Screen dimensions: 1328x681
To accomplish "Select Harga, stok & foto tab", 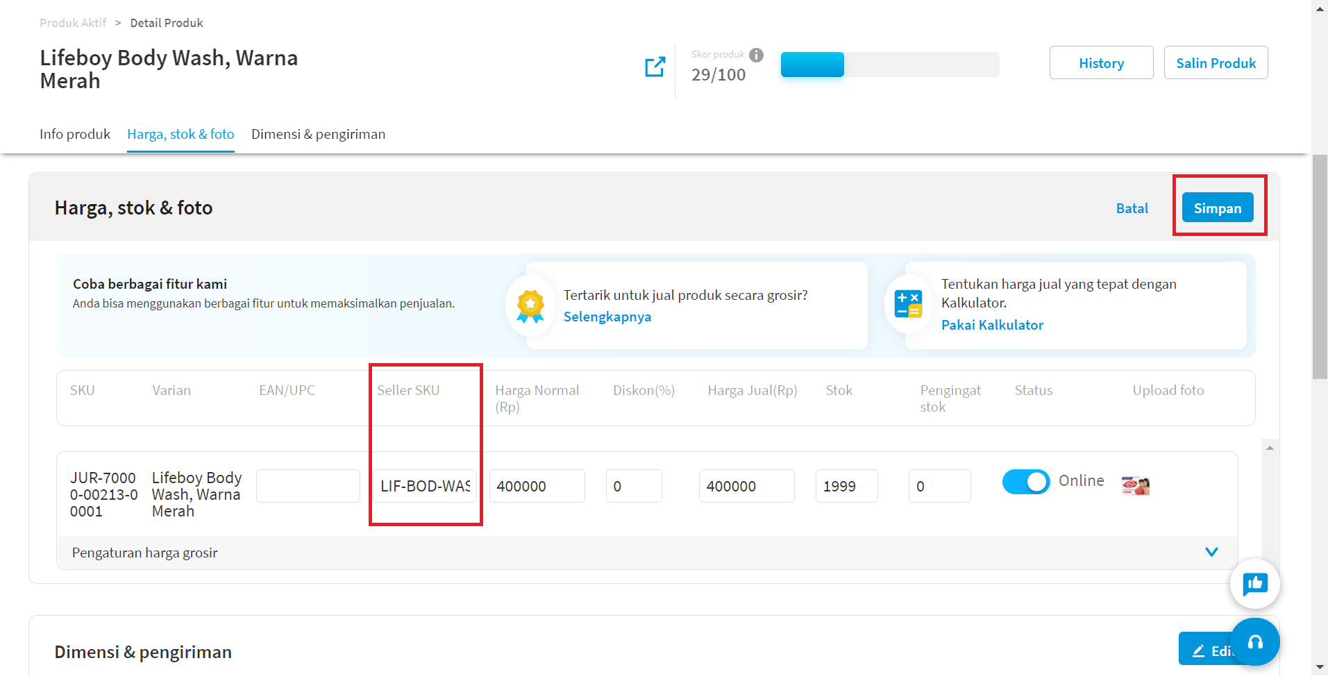I will click(180, 134).
